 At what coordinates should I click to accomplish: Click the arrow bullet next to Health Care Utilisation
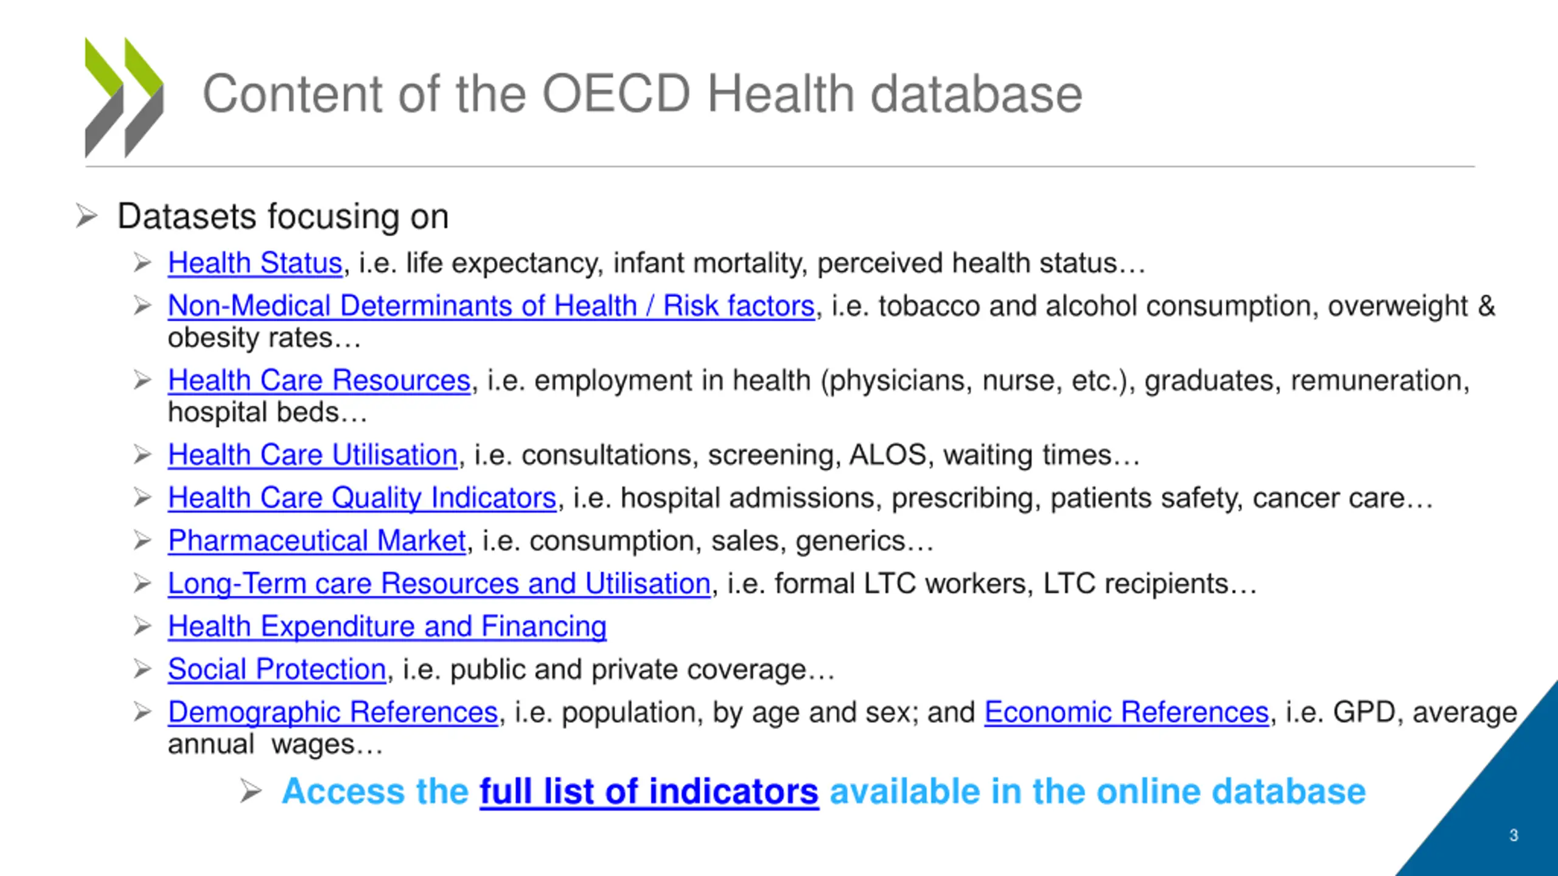(x=142, y=454)
